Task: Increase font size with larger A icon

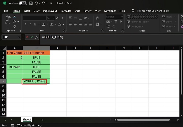Action: (57, 18)
